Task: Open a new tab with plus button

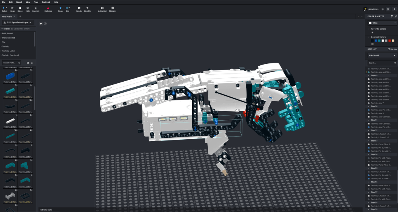Action: point(20,16)
